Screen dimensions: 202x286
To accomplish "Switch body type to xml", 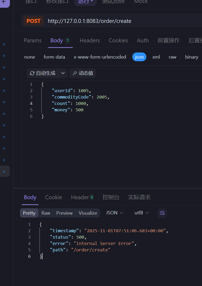I will pyautogui.click(x=156, y=57).
